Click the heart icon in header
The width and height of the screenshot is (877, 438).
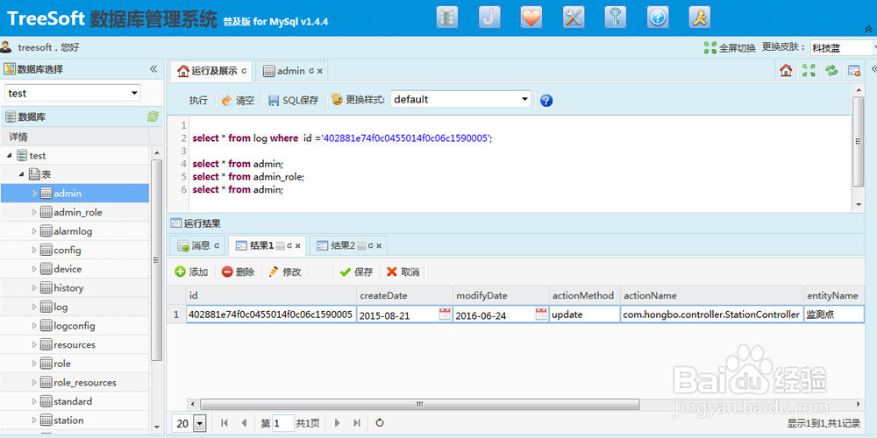(x=531, y=18)
